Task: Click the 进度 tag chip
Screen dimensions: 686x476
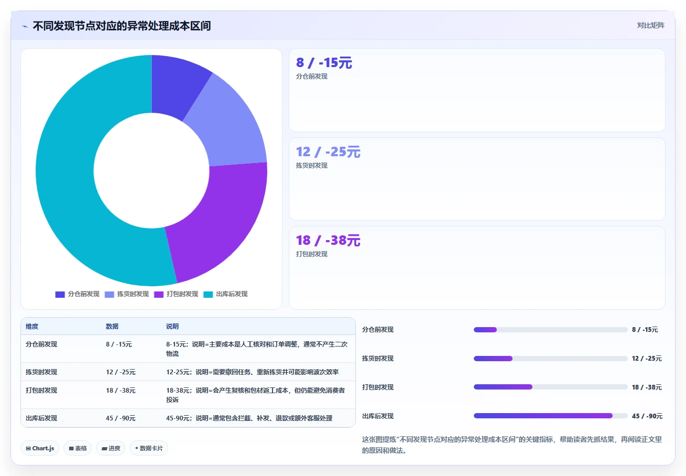Action: click(111, 448)
